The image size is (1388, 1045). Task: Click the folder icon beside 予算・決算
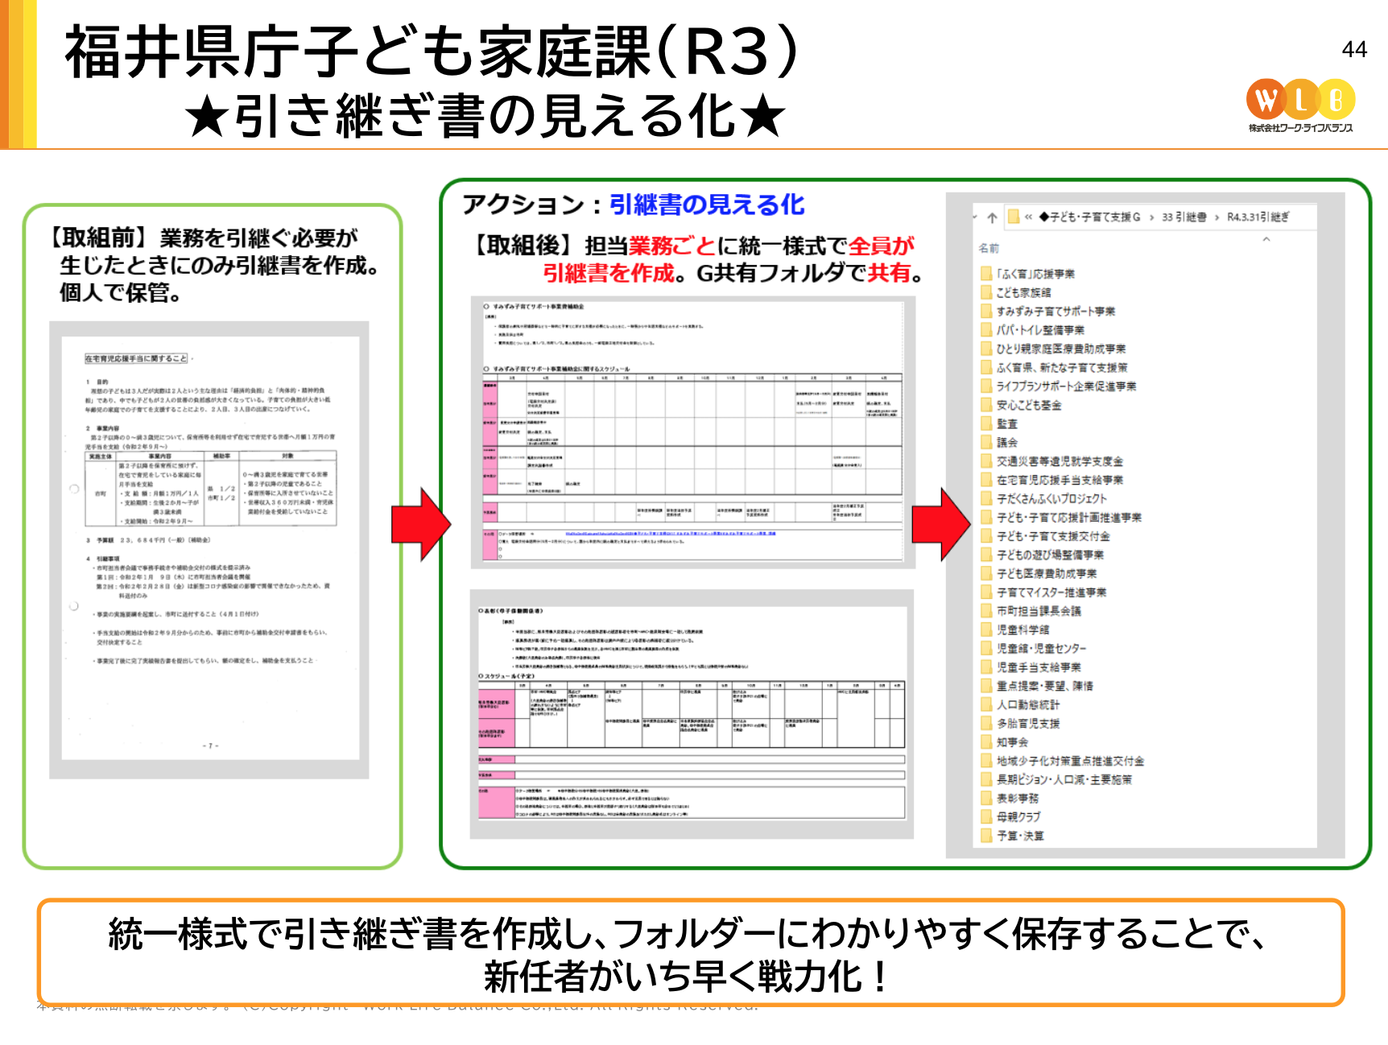tap(986, 836)
